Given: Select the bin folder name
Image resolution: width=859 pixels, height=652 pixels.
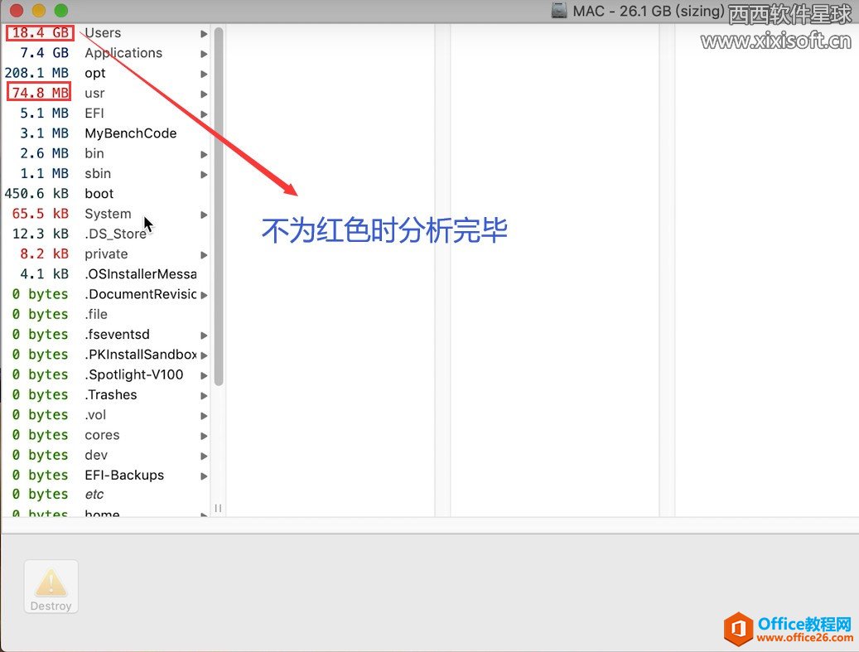Looking at the screenshot, I should point(94,153).
